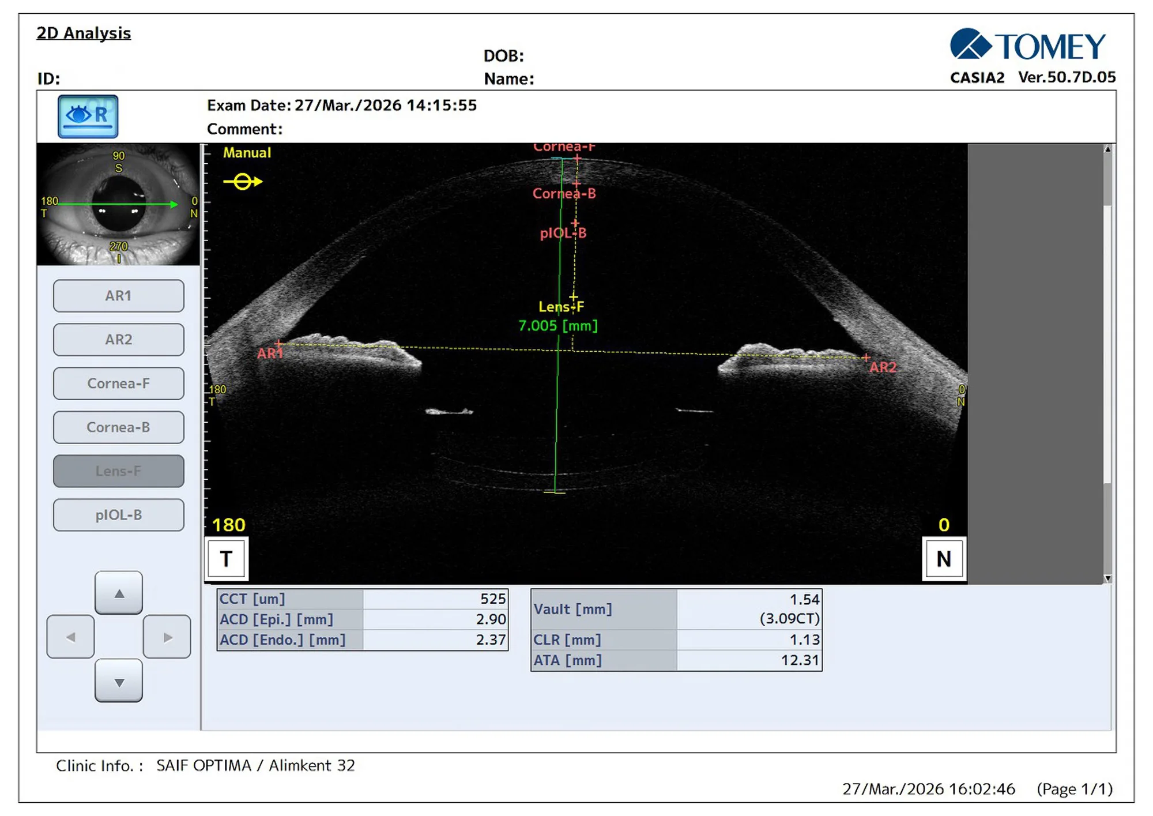Click the AR2 marker on the scan
1153x816 pixels.
click(866, 358)
